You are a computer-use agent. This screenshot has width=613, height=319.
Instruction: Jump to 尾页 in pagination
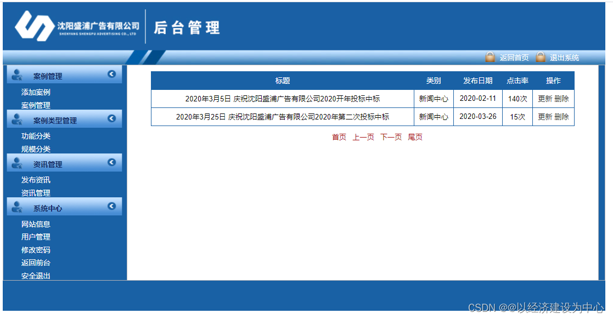pos(415,138)
